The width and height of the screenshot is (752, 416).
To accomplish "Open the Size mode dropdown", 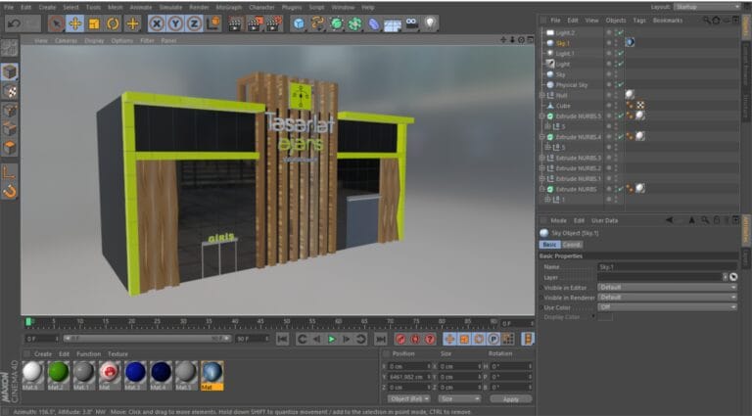I will tap(459, 398).
